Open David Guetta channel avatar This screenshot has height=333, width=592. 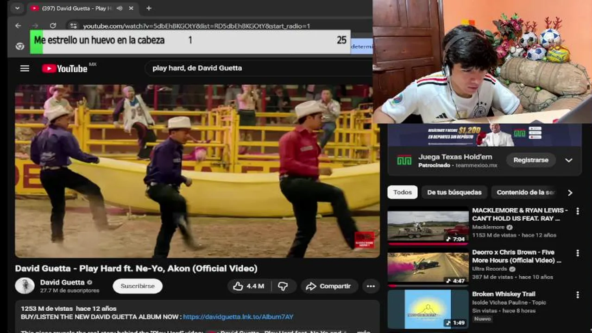(x=25, y=286)
